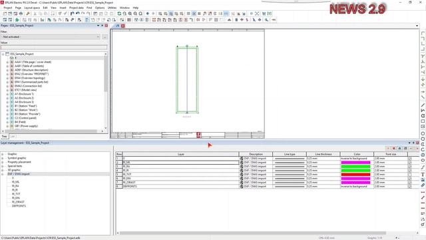Open the Options menu
This screenshot has height=240, width=426.
(x=100, y=7)
